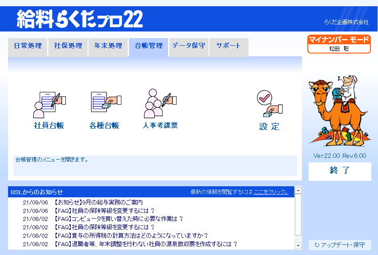Switch to the 日常処理 tab

tap(28, 47)
